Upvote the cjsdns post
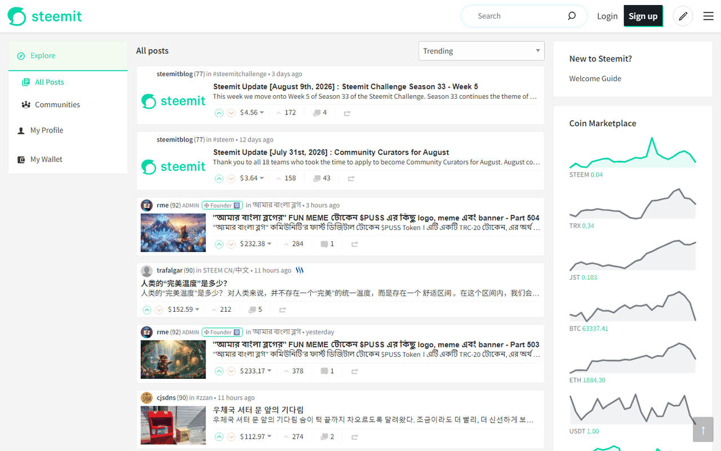721x451 pixels. point(219,436)
